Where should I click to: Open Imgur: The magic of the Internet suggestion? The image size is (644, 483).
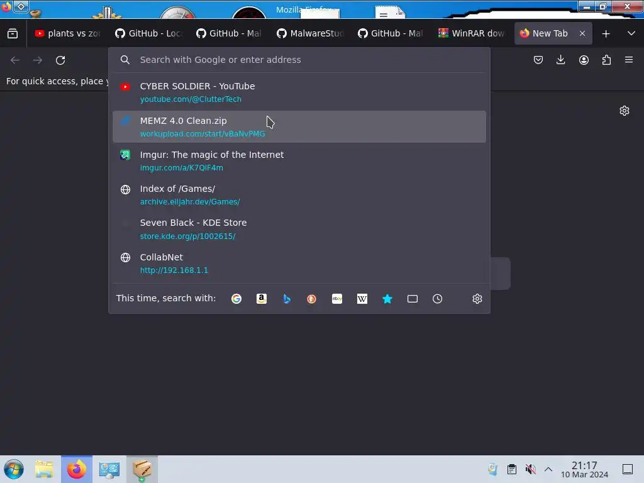[x=299, y=161]
